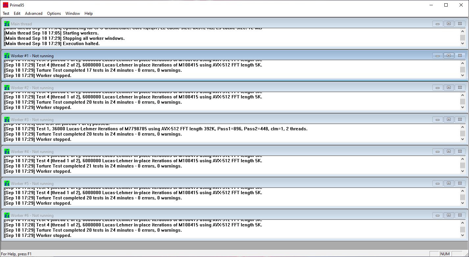Click scroll-down arrow in Worker #3 window
The width and height of the screenshot is (469, 257).
click(463, 139)
